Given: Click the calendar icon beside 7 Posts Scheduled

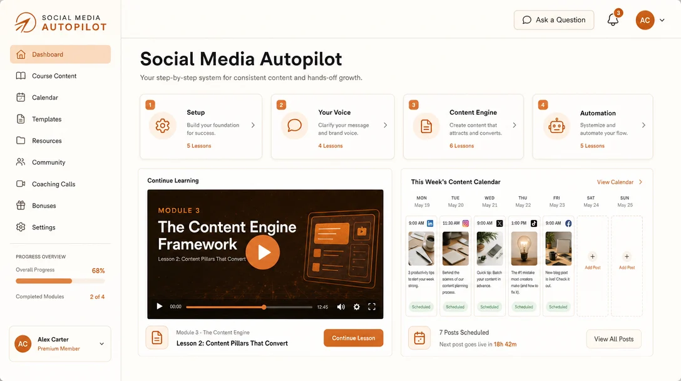Looking at the screenshot, I should 419,338.
